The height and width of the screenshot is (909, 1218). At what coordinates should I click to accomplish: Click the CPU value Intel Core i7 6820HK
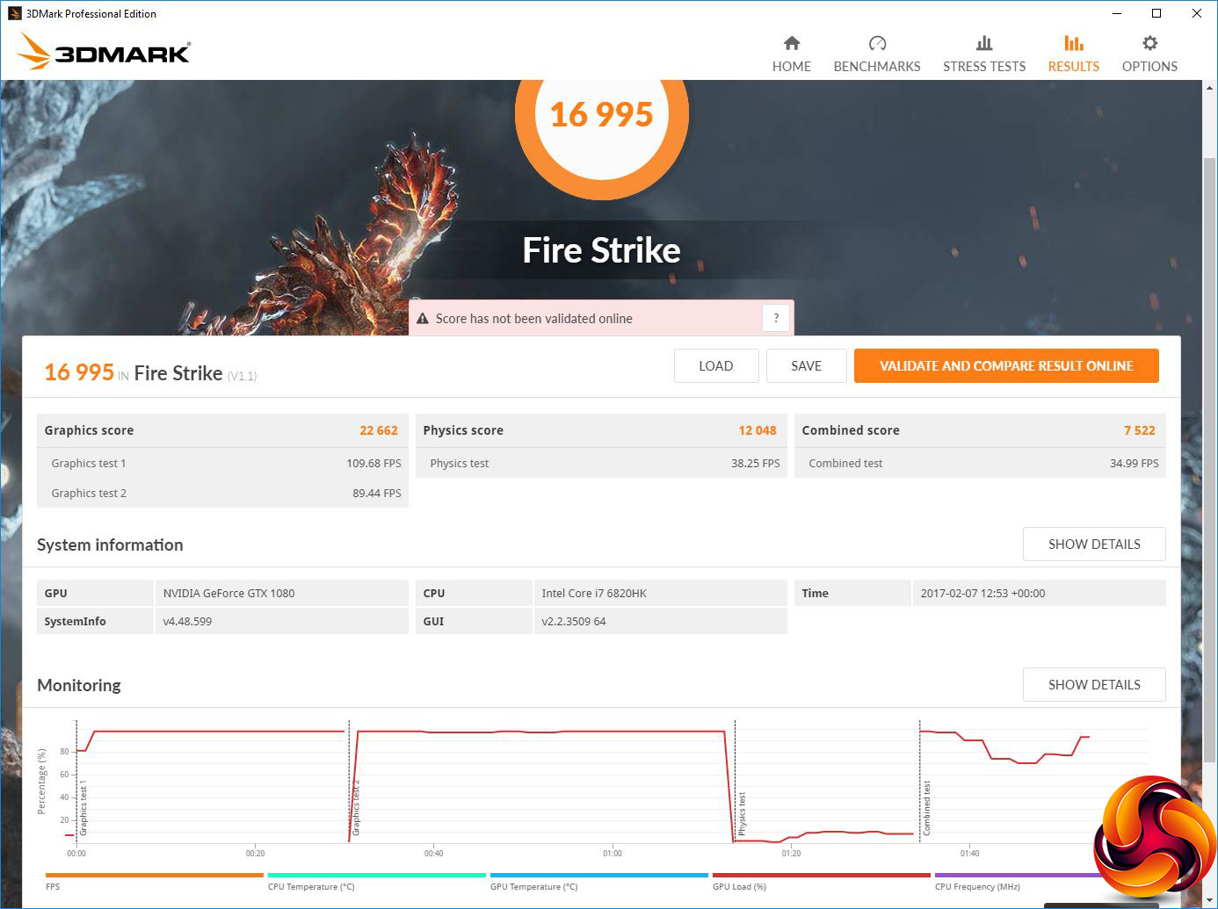[594, 594]
